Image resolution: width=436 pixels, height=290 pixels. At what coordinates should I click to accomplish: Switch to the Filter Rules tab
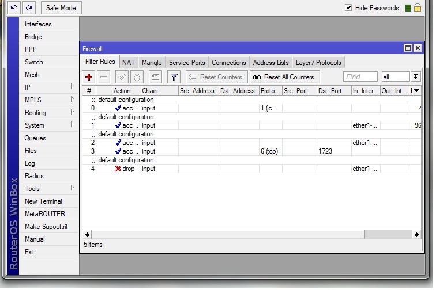[x=100, y=62]
